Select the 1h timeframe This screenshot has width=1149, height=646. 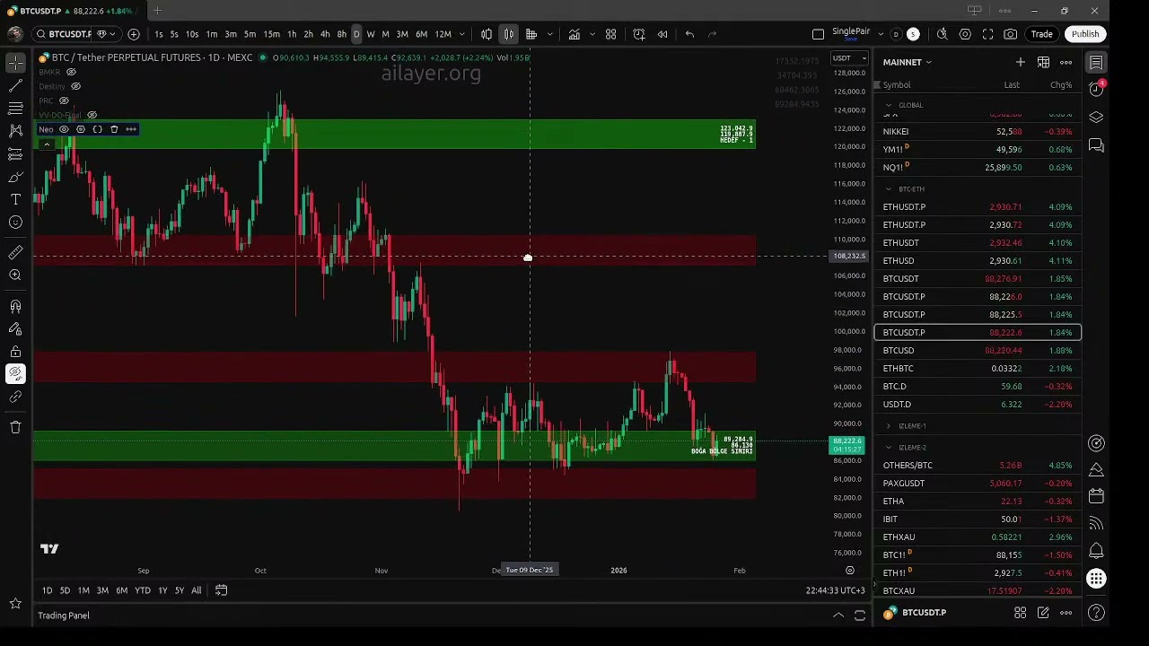292,34
